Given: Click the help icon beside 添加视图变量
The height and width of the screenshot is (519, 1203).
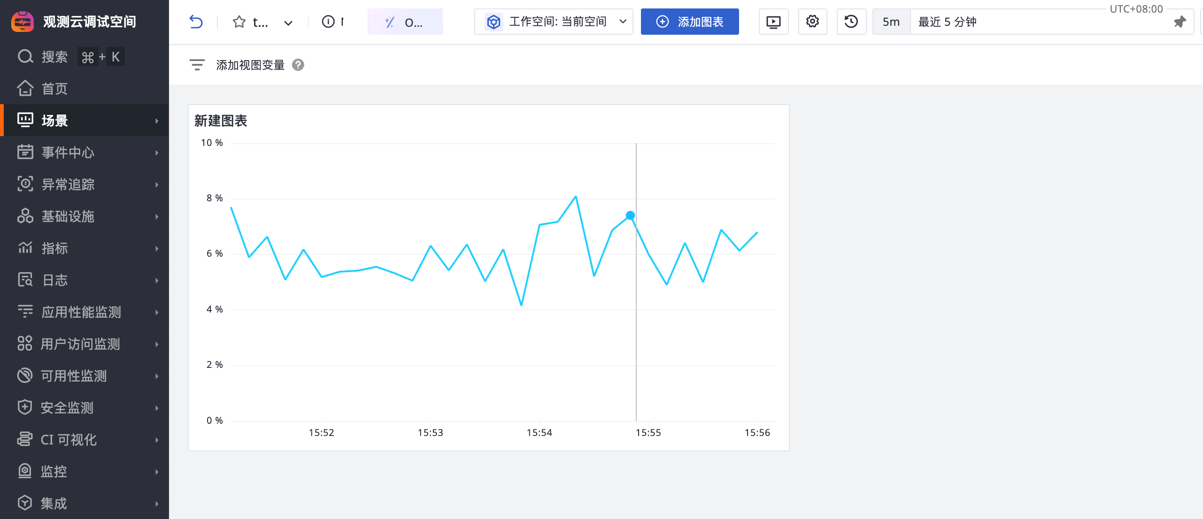Looking at the screenshot, I should (298, 65).
